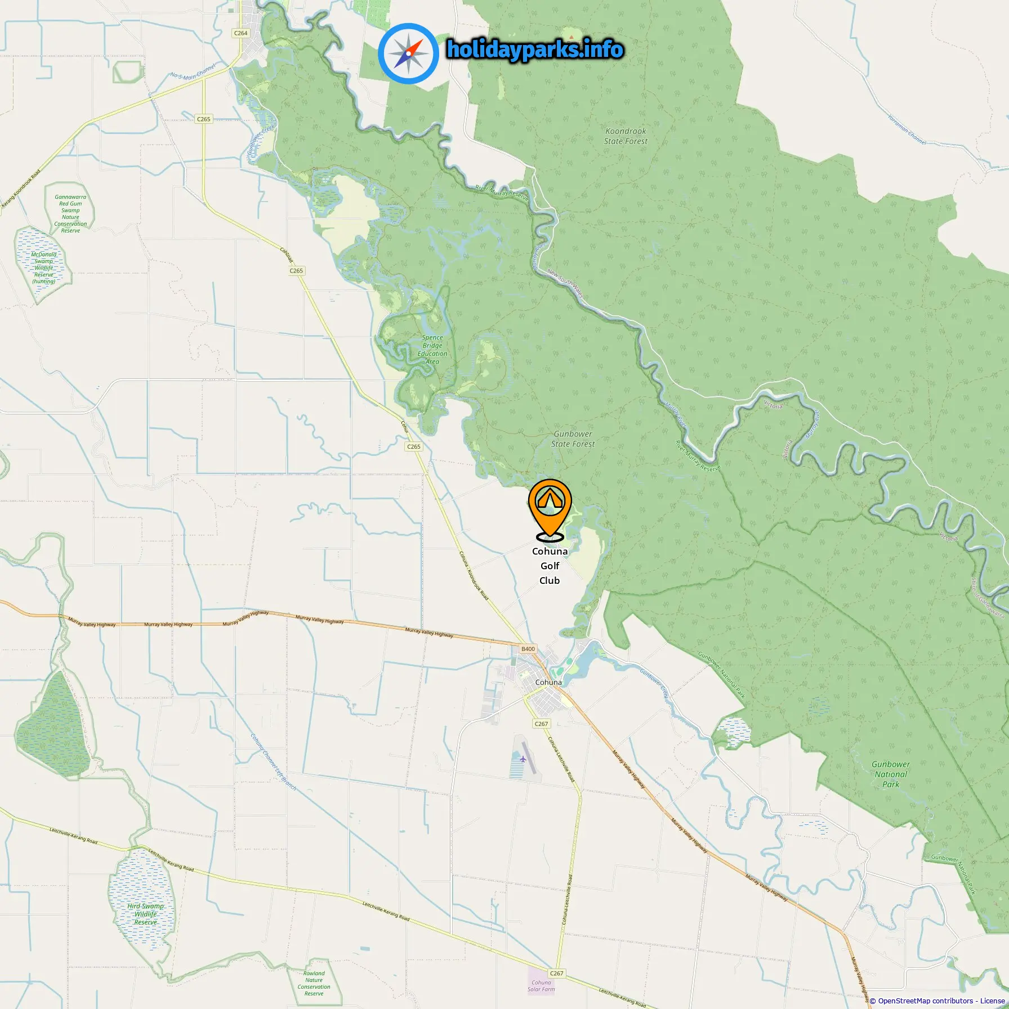The image size is (1009, 1009).
Task: Click the C267 shield near Cohuna Solar Farm
Action: click(556, 973)
